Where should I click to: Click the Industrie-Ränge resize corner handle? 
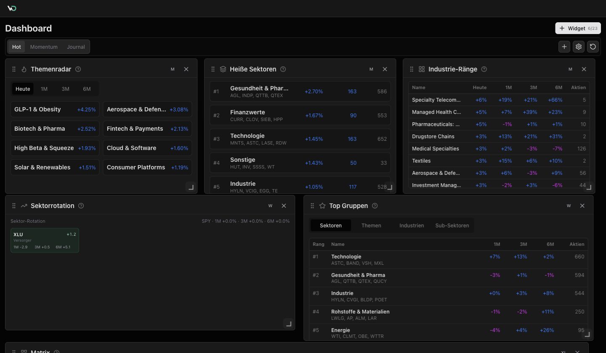pyautogui.click(x=589, y=187)
